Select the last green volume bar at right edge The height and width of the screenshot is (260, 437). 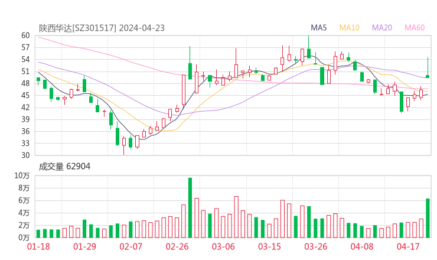pyautogui.click(x=428, y=218)
